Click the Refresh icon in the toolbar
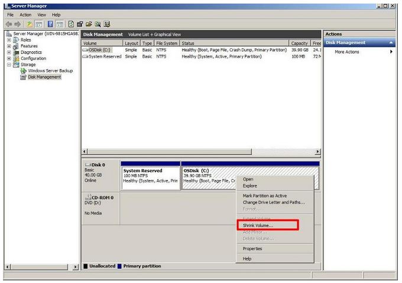Viewport: 402px width, 283px height. [x=71, y=24]
